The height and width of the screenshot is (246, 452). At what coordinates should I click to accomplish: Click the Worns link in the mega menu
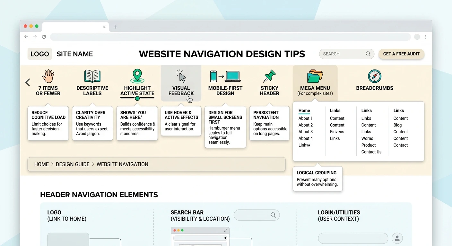(367, 138)
